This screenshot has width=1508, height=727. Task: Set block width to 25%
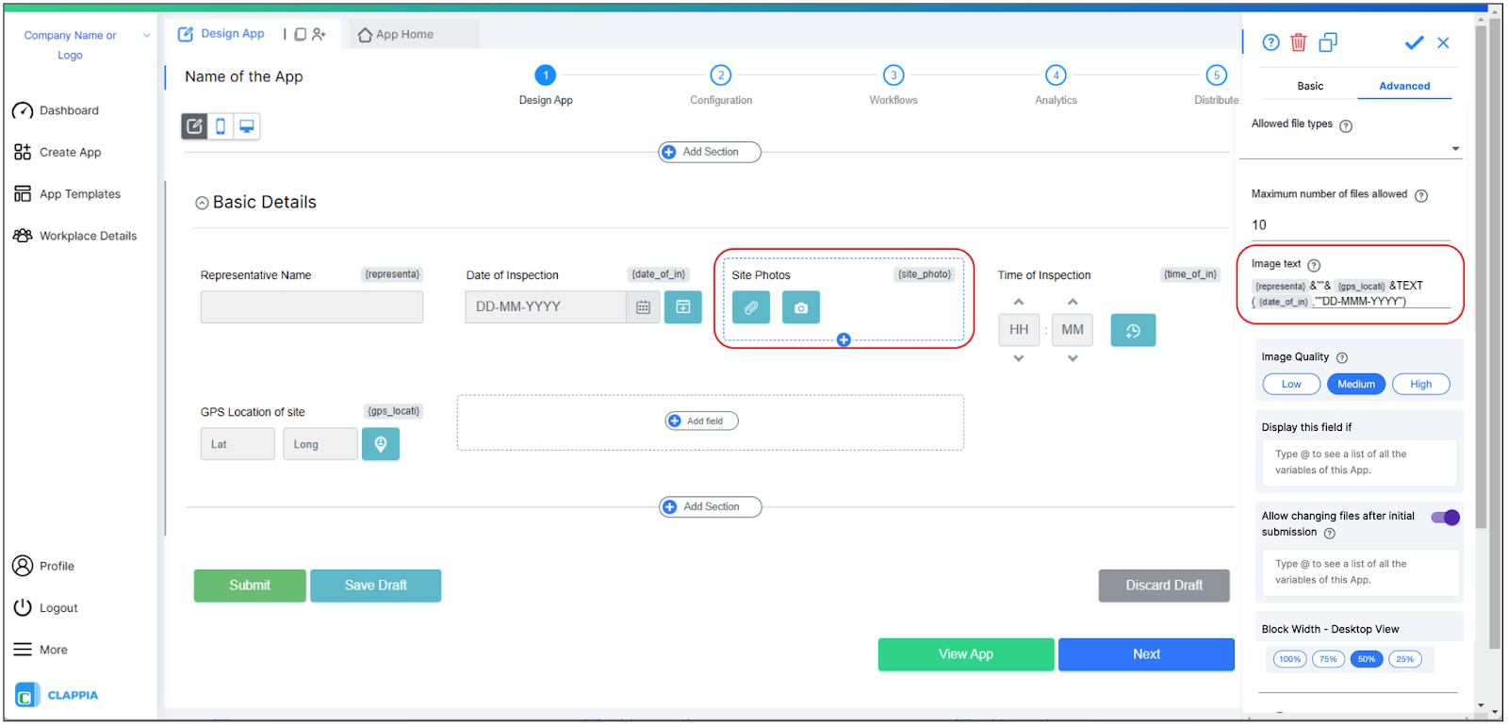click(x=1405, y=659)
